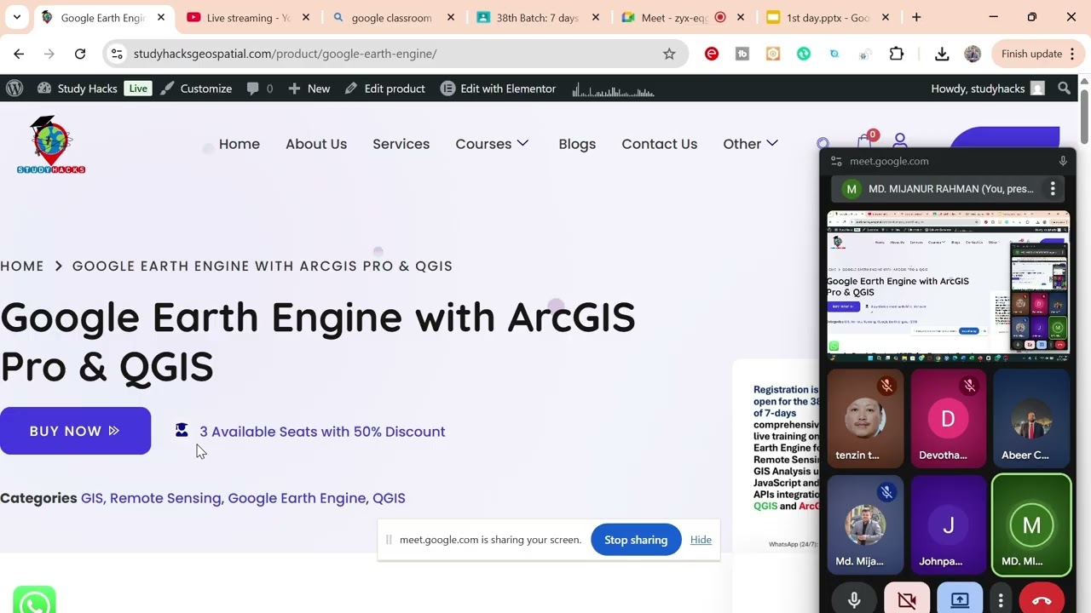Select the Johnpa... participant tile
The image size is (1091, 613).
948,524
